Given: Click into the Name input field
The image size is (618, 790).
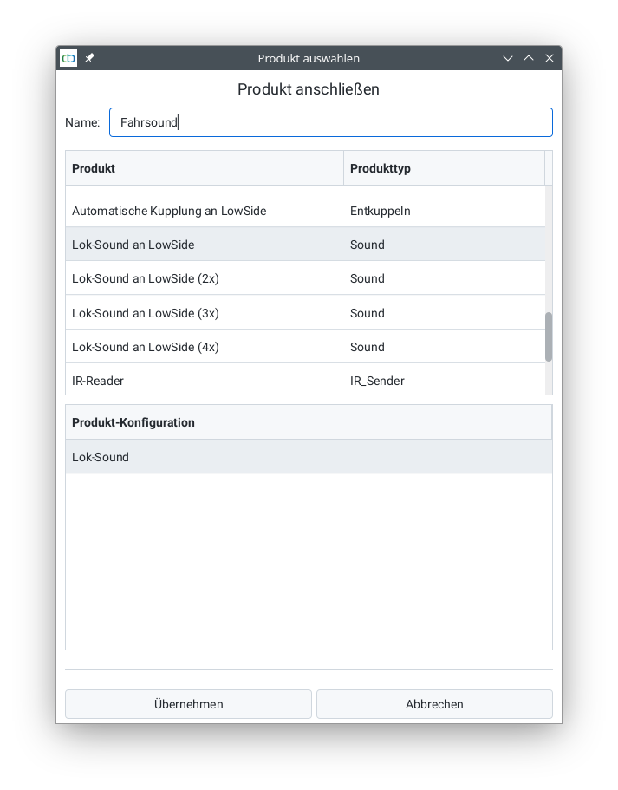Looking at the screenshot, I should click(x=330, y=122).
